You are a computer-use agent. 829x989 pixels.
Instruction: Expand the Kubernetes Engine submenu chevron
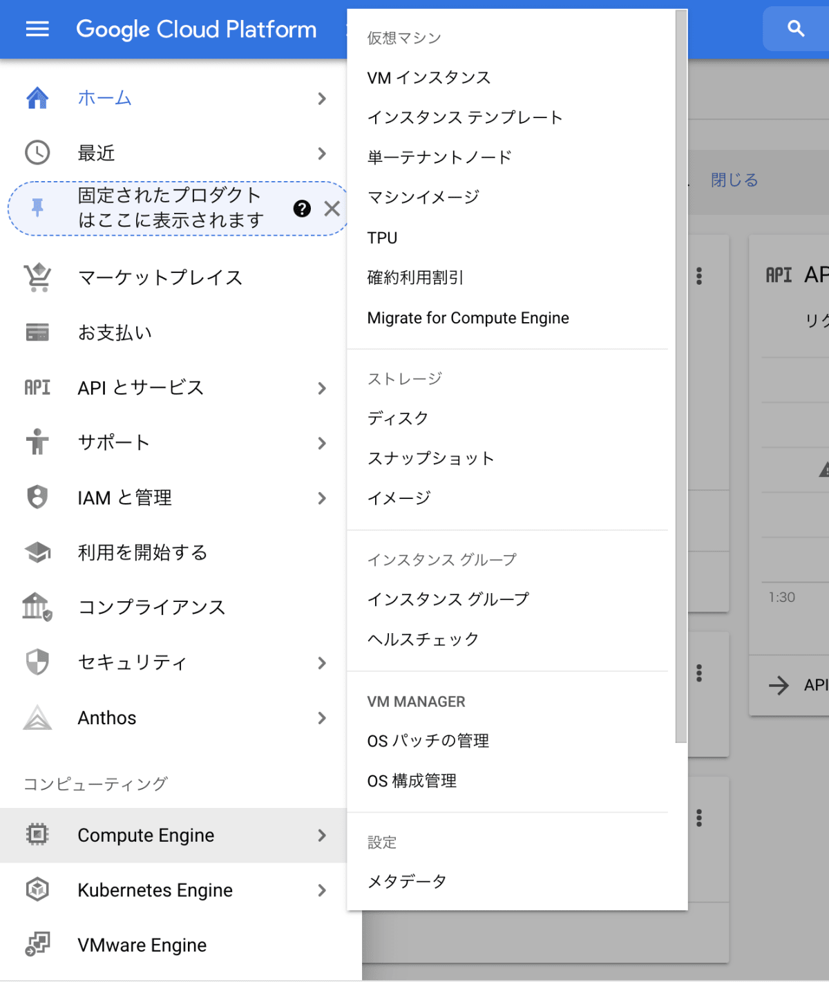[322, 890]
